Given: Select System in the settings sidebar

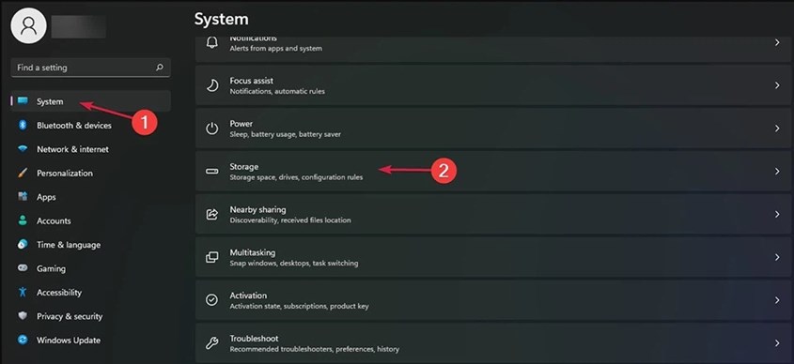Looking at the screenshot, I should coord(90,101).
